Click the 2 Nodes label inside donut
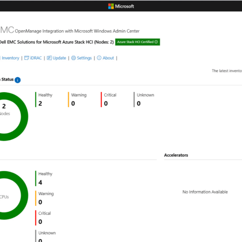 [5, 110]
